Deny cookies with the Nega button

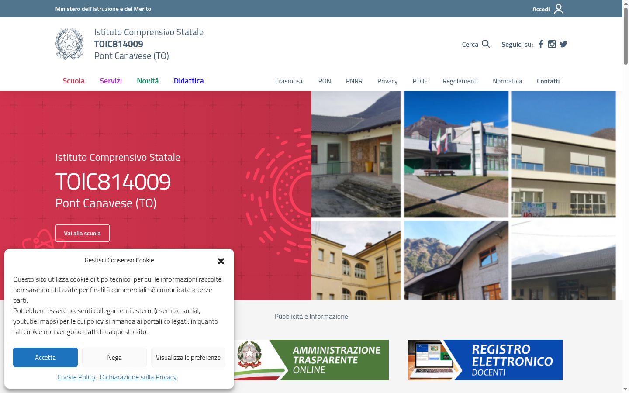point(114,357)
